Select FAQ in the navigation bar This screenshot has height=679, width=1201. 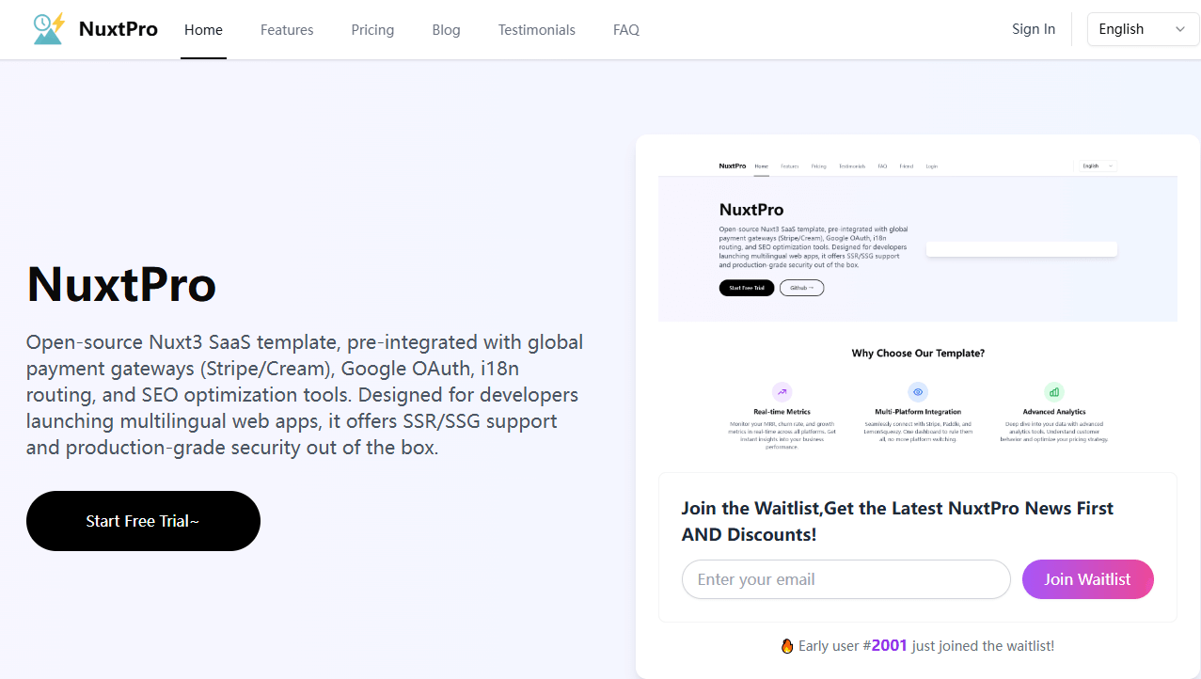(x=625, y=30)
